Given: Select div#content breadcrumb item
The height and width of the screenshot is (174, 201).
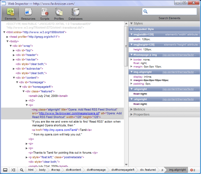Looking at the screenshot, I should (73, 170).
